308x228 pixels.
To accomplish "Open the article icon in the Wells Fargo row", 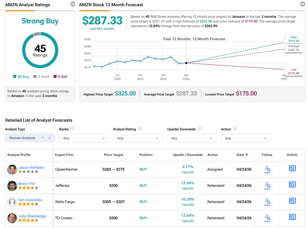I will [x=292, y=201].
